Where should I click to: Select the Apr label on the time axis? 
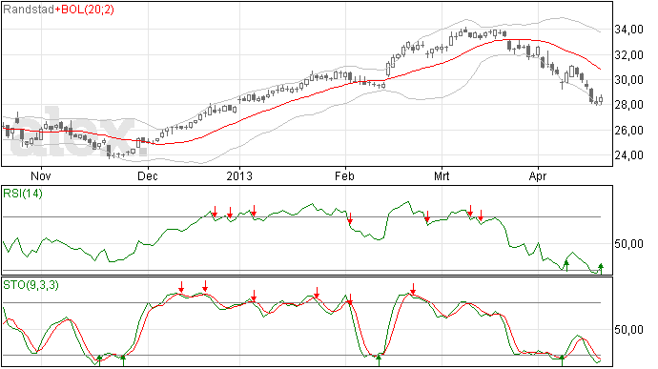tap(538, 176)
